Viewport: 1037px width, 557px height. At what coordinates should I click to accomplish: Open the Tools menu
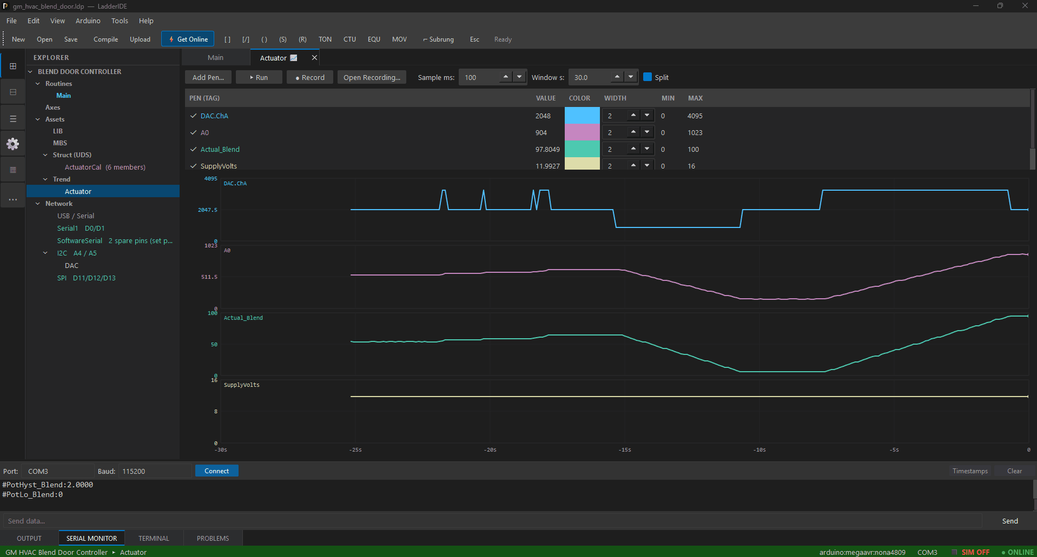point(120,21)
